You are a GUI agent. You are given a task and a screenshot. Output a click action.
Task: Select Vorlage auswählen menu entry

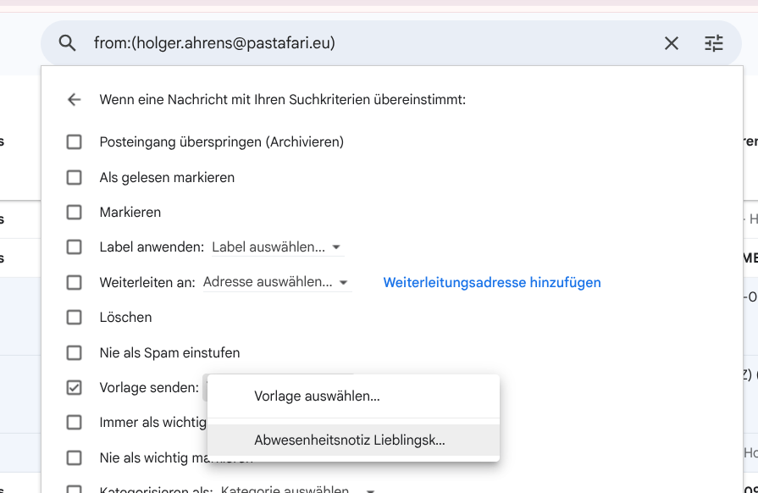click(x=317, y=396)
